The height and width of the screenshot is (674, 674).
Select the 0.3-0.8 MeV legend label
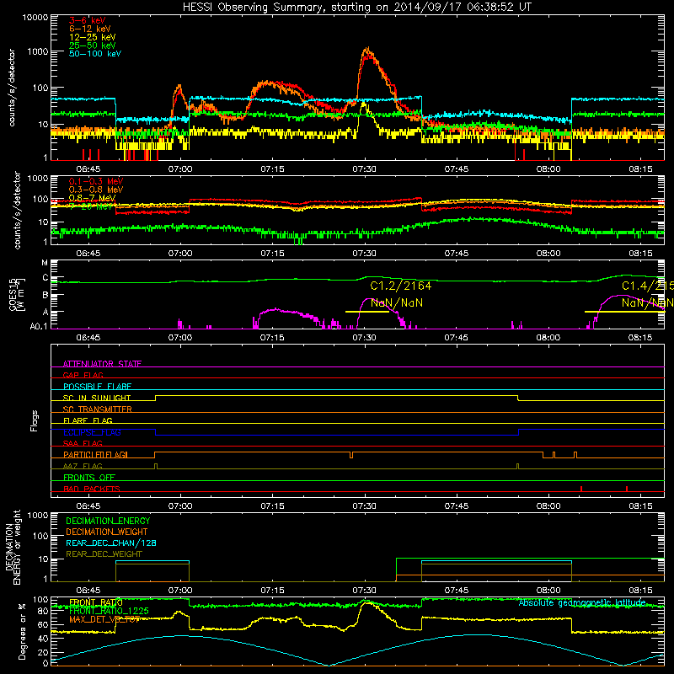pos(96,190)
